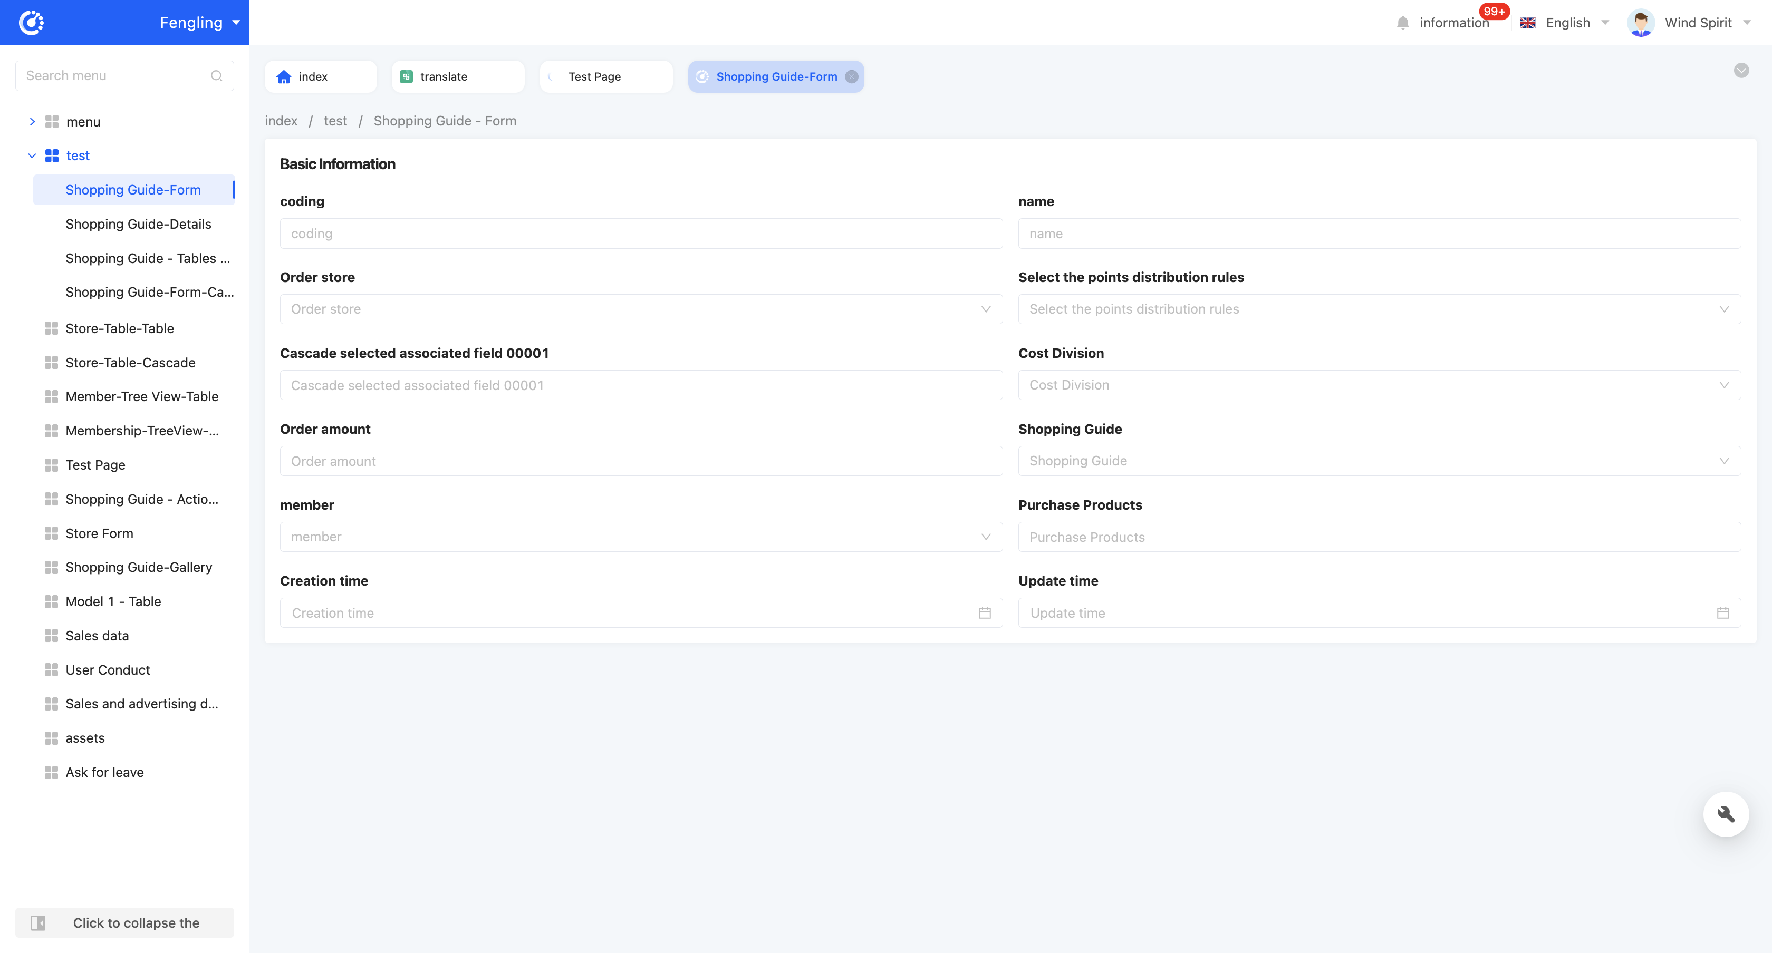Click the calendar icon in Creation time field

(x=985, y=612)
